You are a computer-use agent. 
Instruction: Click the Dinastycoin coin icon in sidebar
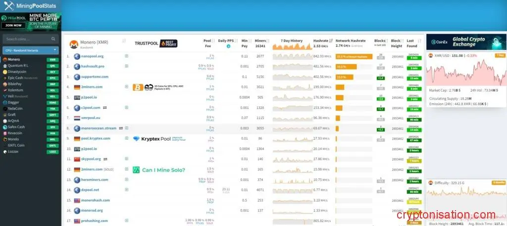tap(5, 72)
